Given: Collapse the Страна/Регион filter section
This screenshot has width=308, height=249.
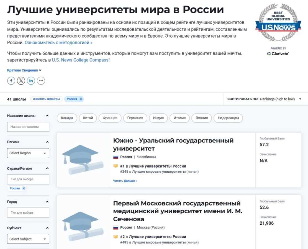Looking at the screenshot, I should pyautogui.click(x=47, y=168).
